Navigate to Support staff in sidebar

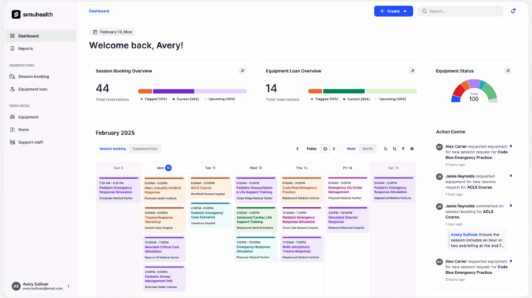[31, 142]
